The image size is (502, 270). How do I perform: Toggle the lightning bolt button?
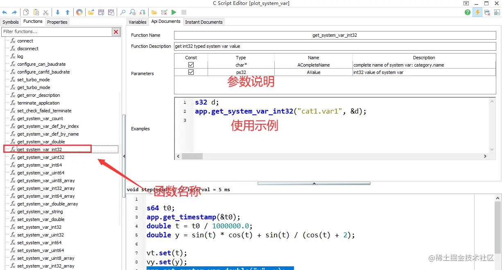477,12
